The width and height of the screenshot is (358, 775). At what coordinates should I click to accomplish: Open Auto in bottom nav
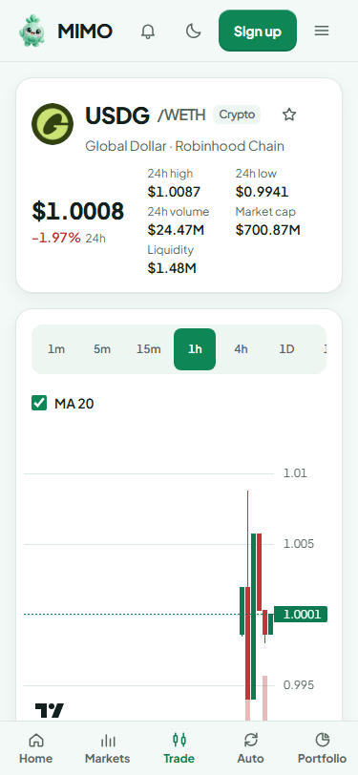(251, 748)
